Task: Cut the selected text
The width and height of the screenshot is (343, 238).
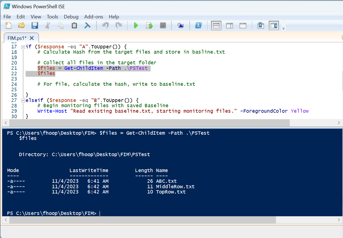Action: click(x=47, y=25)
